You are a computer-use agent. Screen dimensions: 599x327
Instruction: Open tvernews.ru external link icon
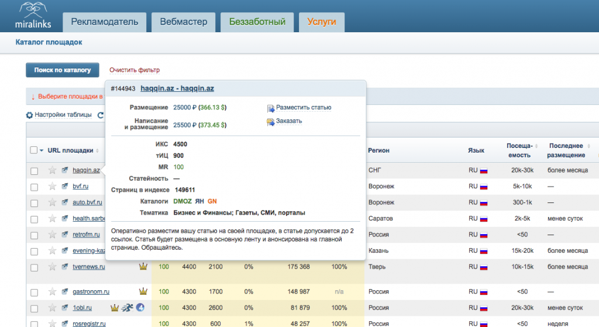[65, 266]
